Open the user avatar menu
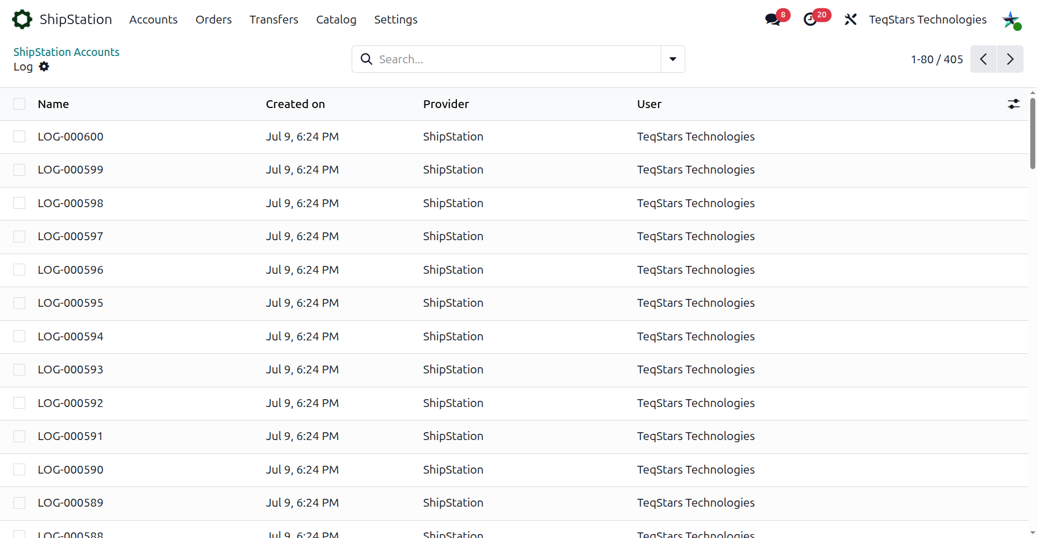 [x=1011, y=20]
